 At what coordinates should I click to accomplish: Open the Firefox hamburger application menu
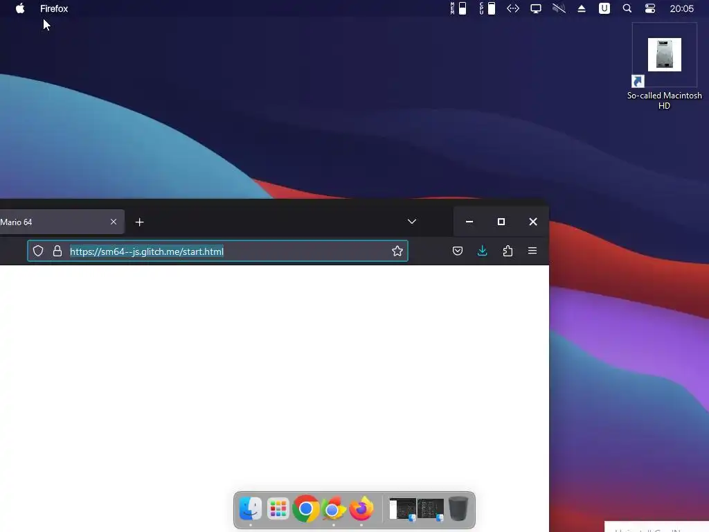coord(532,251)
